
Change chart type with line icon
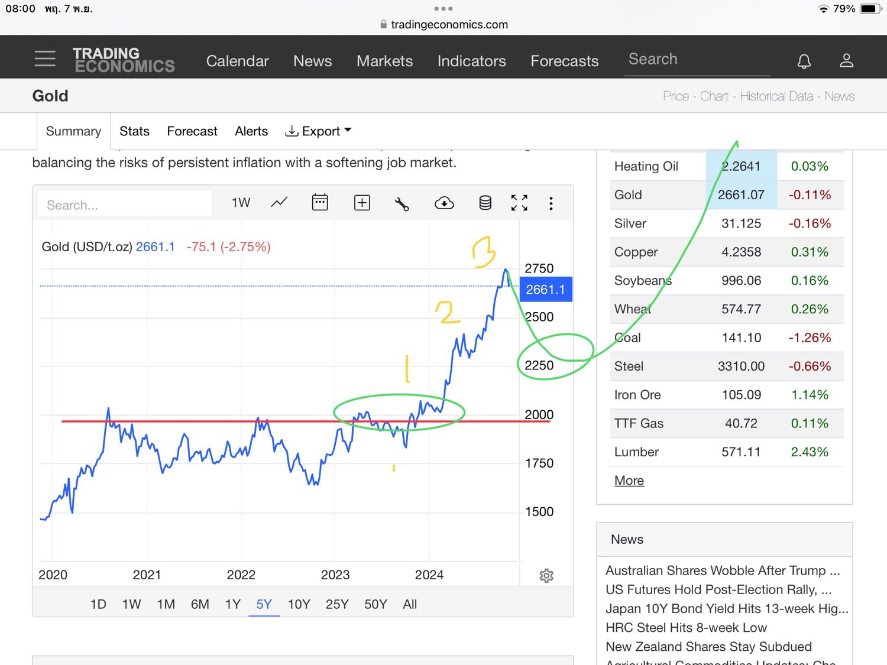coord(279,203)
